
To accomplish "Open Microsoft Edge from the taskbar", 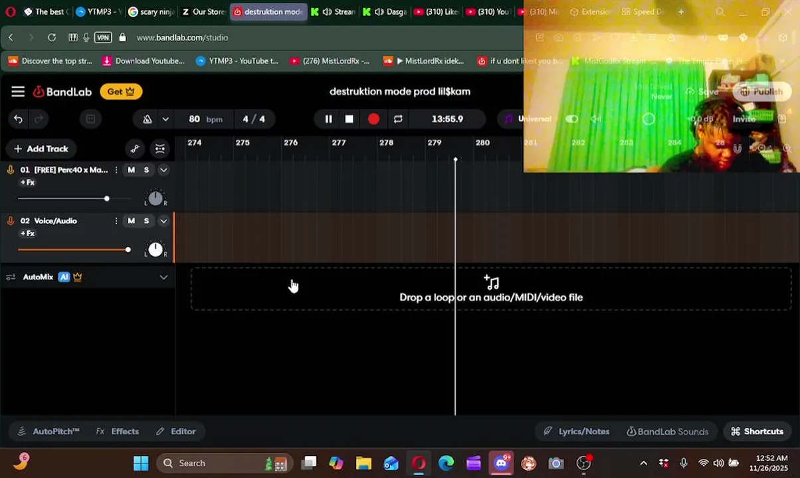I will [446, 463].
